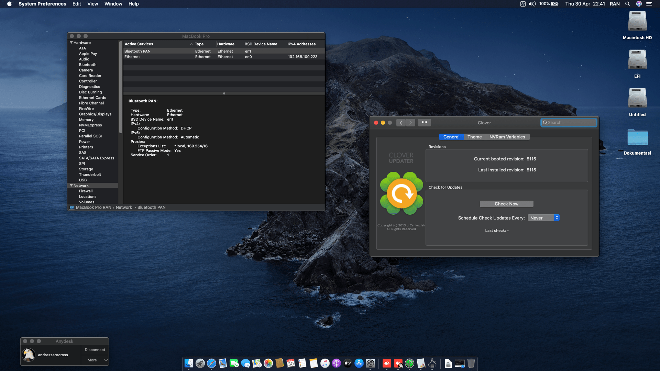Switch to NVRam Variables tab
The width and height of the screenshot is (660, 371).
[507, 137]
